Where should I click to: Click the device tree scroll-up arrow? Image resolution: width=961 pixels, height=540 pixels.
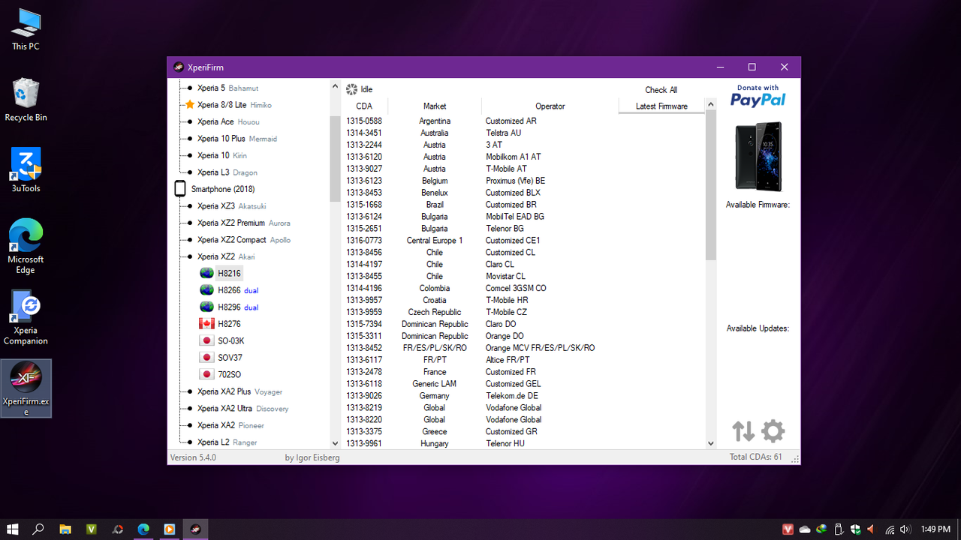(336, 86)
